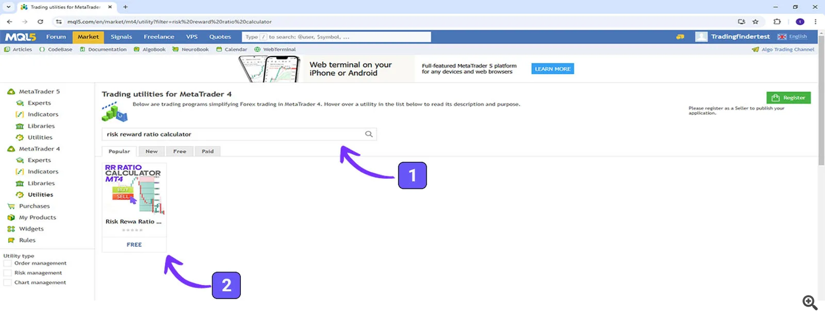Open the CodeBase link
825x317 pixels.
tap(56, 49)
